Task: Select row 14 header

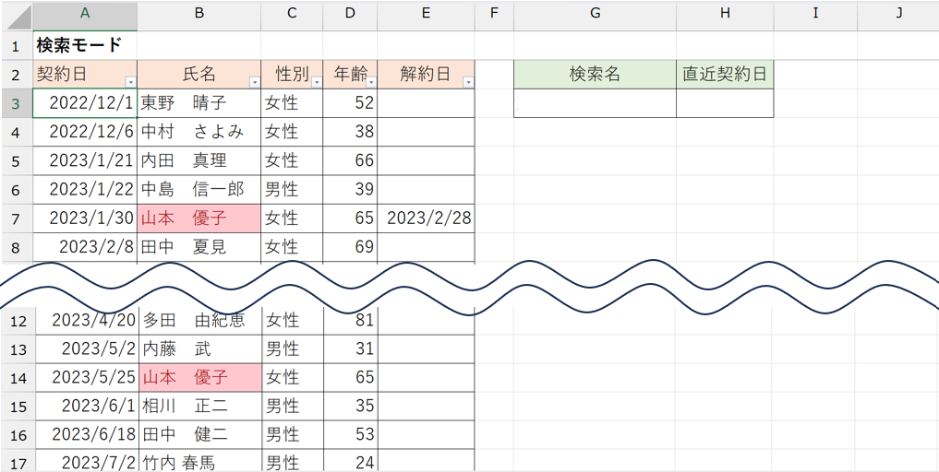Action: (x=17, y=377)
